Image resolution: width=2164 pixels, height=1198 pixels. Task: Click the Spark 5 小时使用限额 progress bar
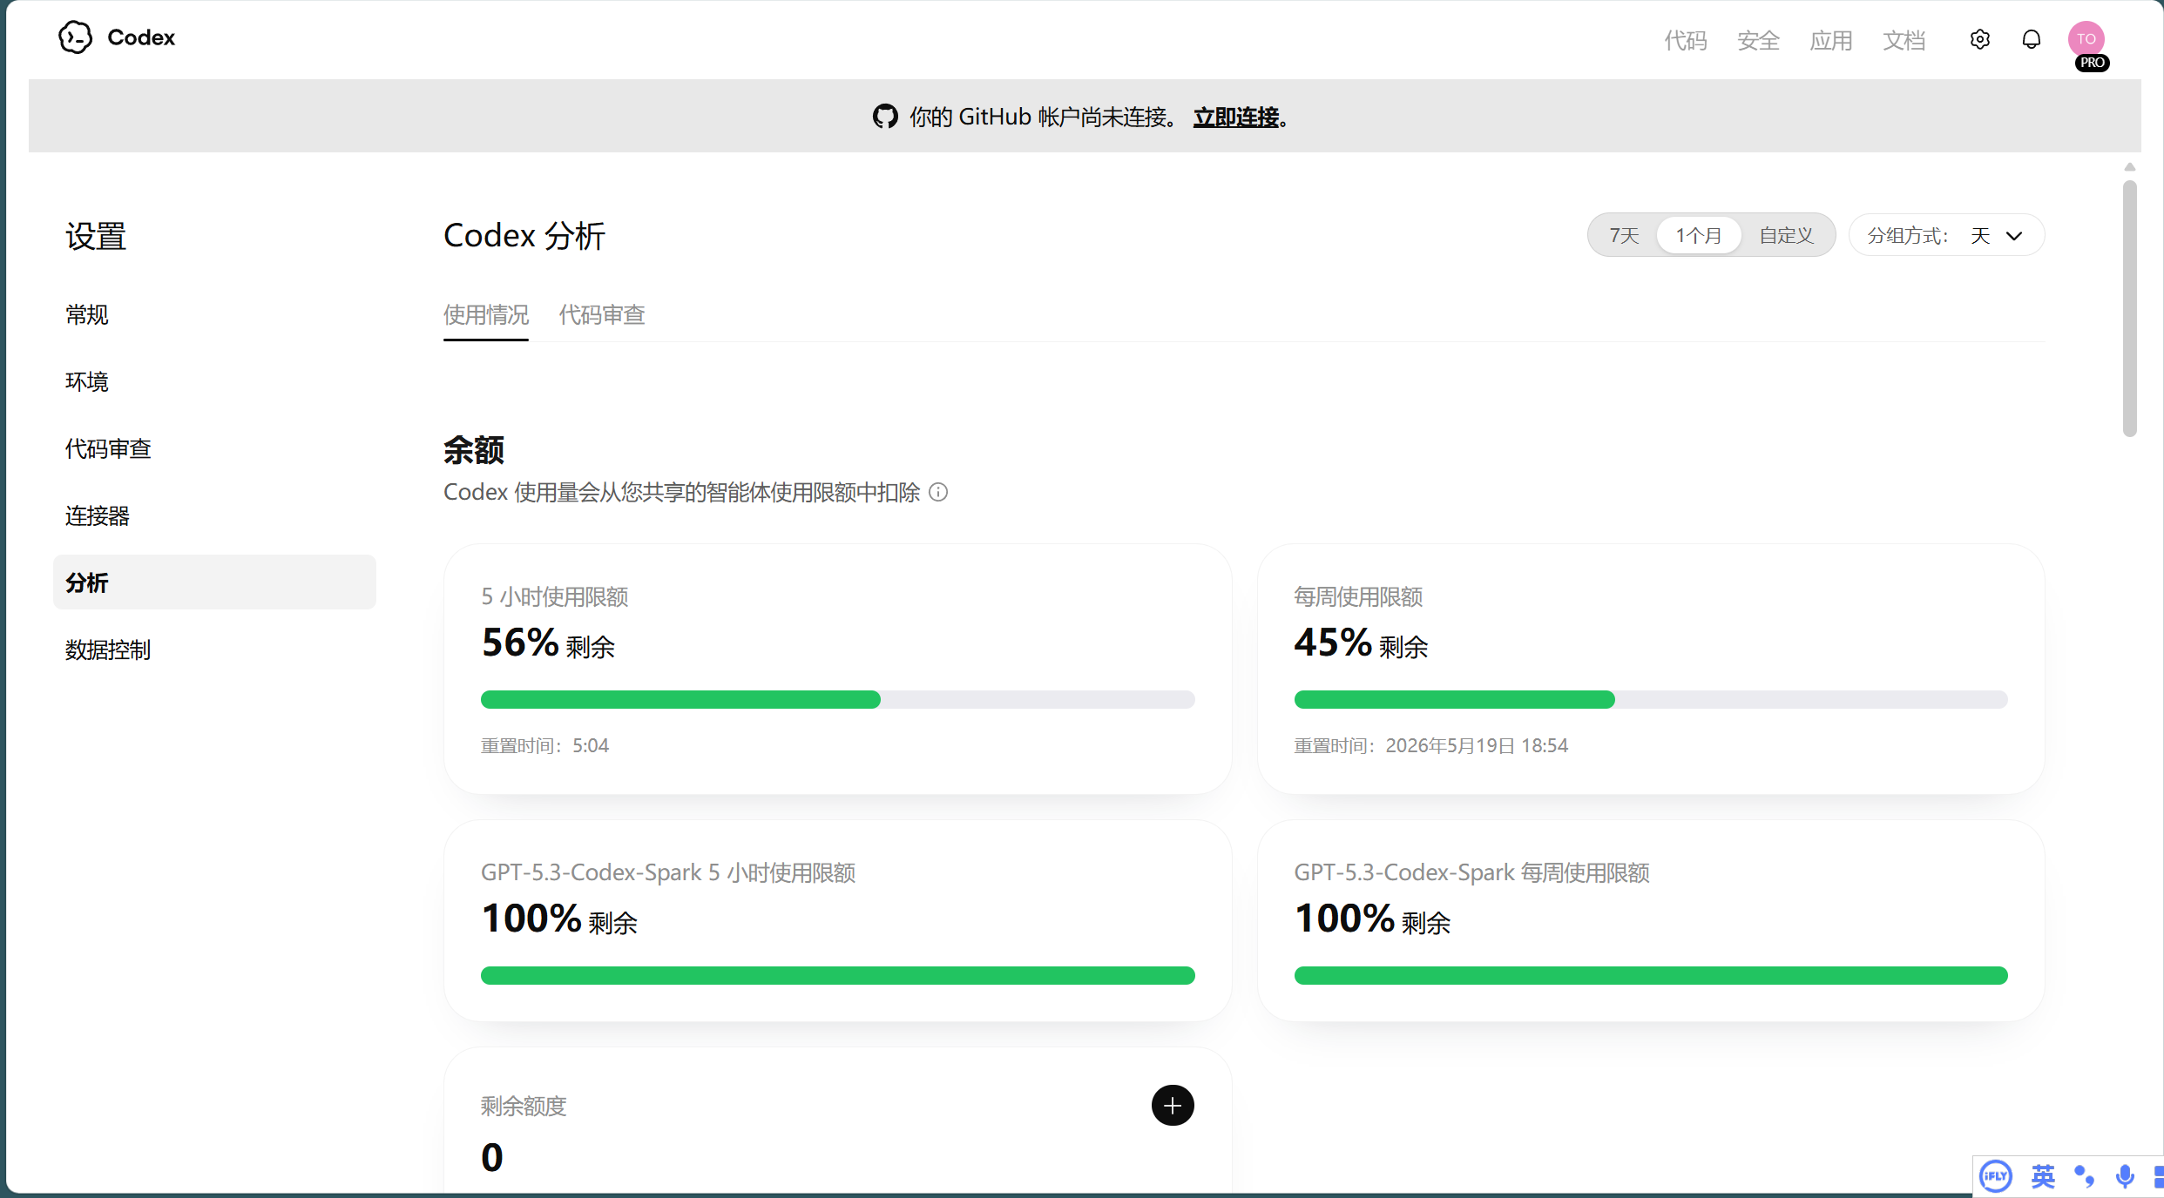[837, 976]
